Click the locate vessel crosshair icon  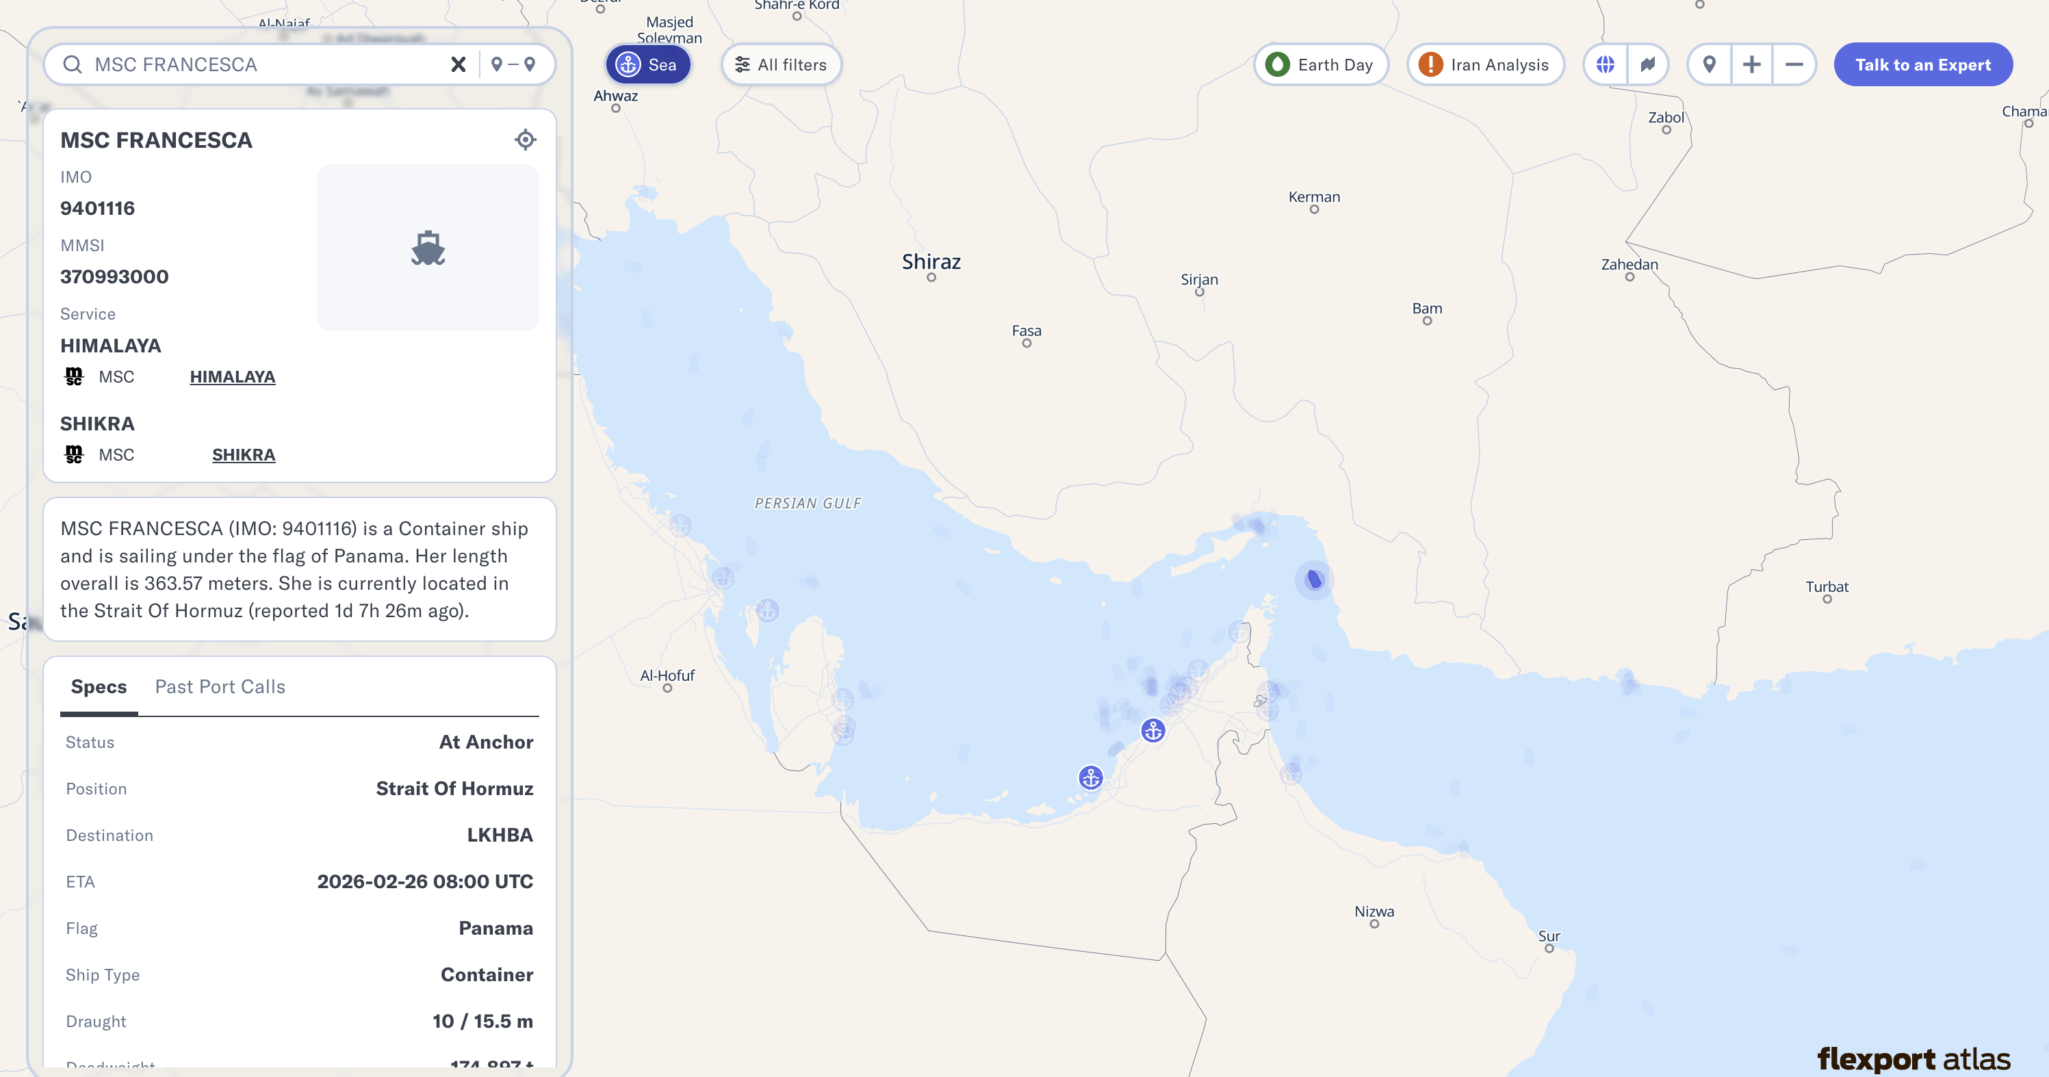[x=525, y=140]
